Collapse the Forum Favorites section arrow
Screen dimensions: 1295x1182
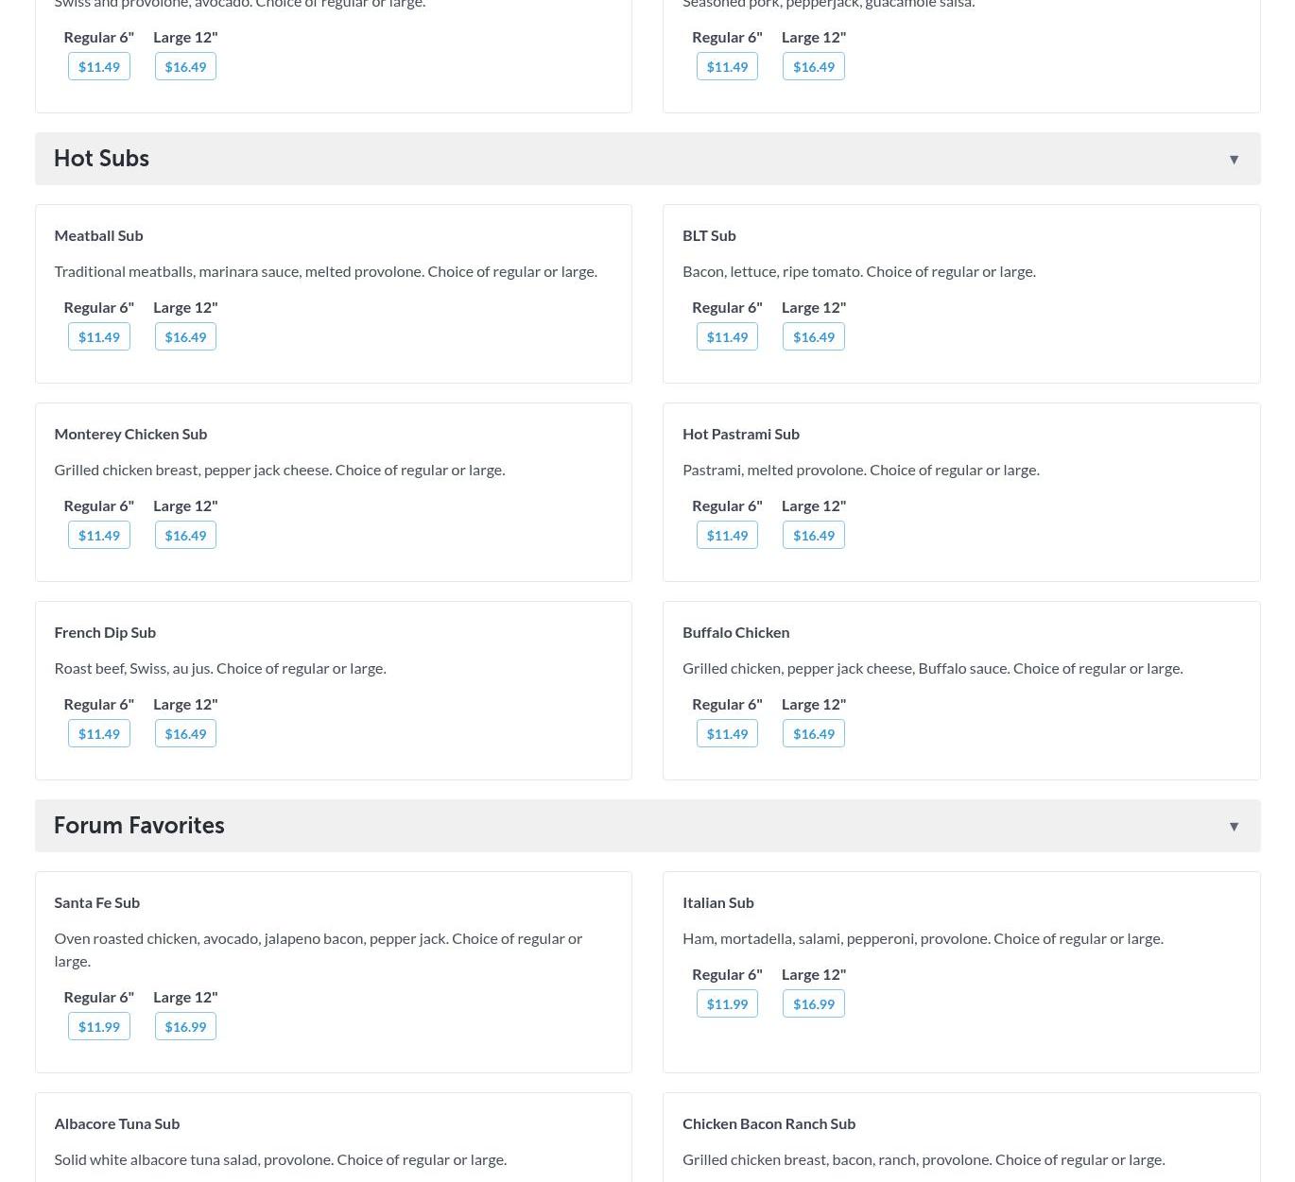1234,827
